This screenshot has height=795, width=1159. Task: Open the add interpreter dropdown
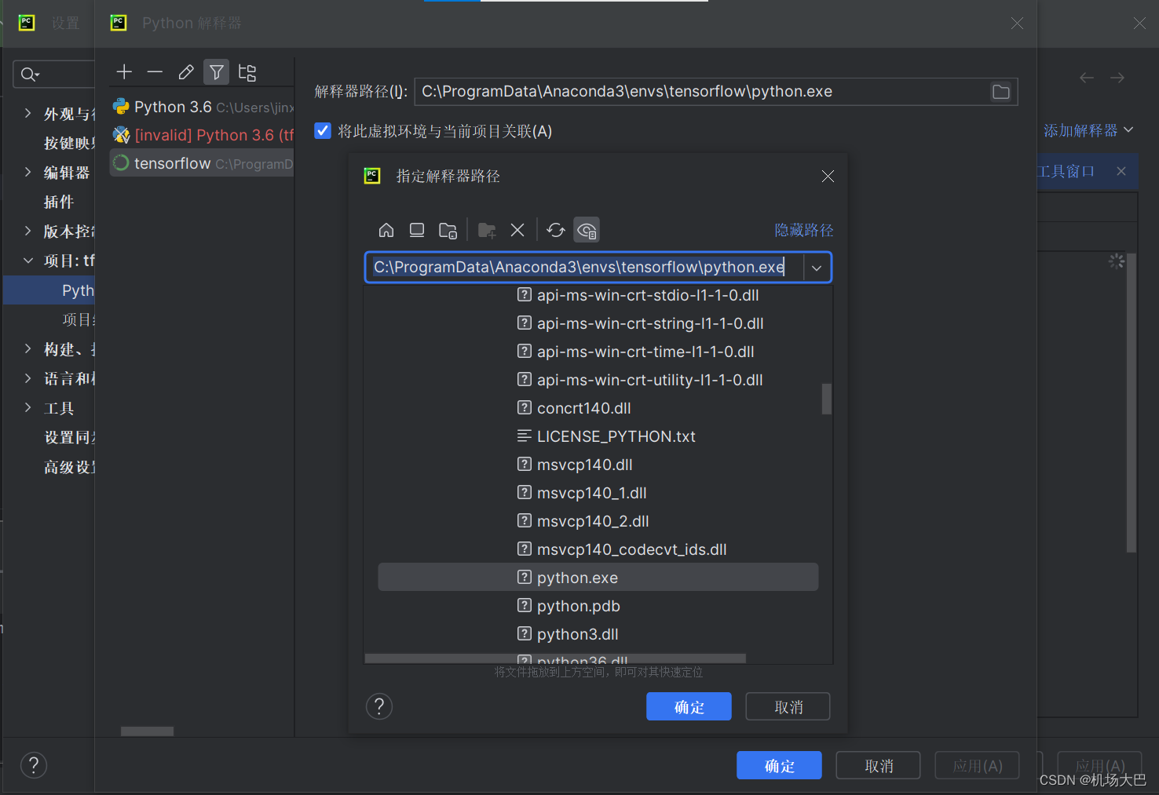click(1088, 130)
